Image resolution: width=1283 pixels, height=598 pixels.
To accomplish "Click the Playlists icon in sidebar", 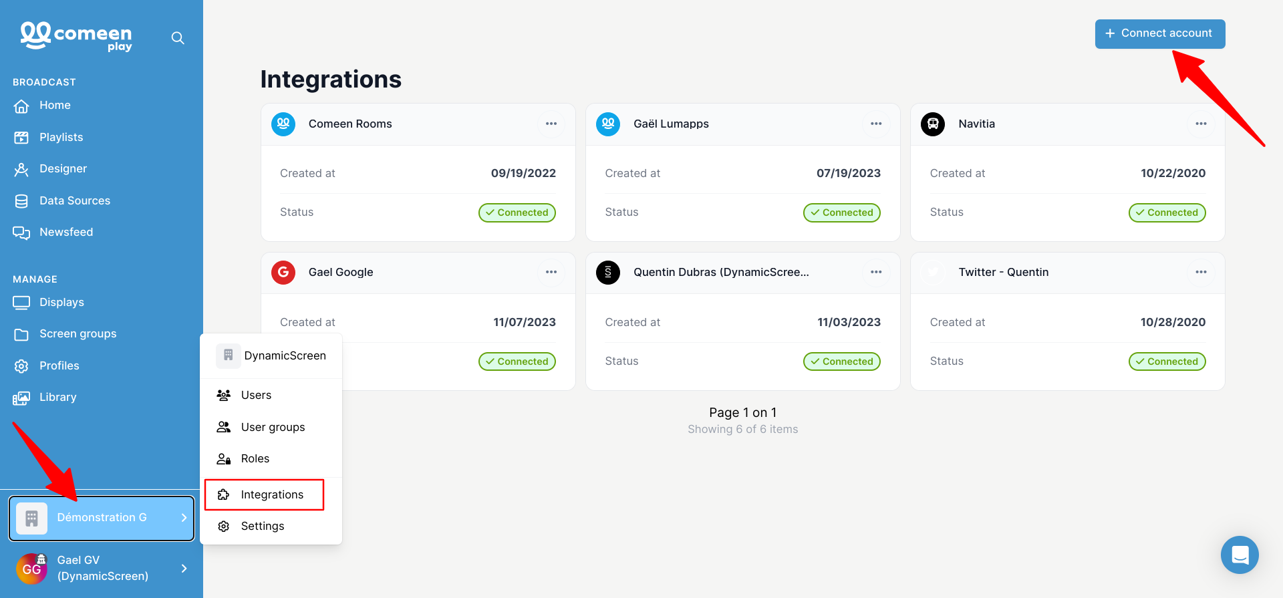I will pos(21,138).
